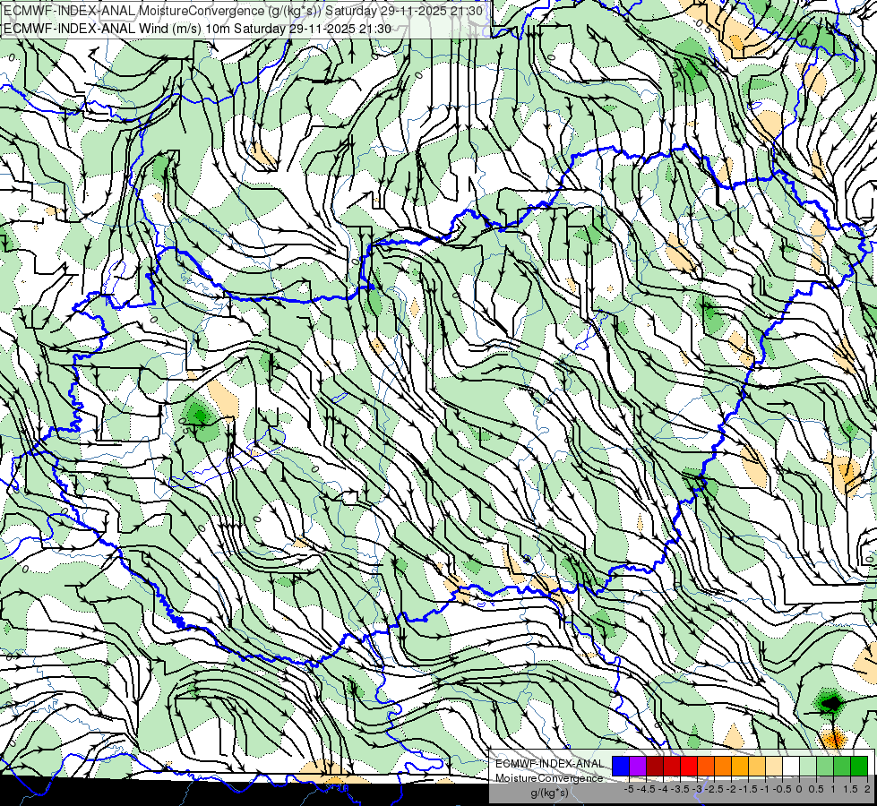Image resolution: width=877 pixels, height=806 pixels.
Task: Click the legend tick label 1.5
Action: point(851,789)
